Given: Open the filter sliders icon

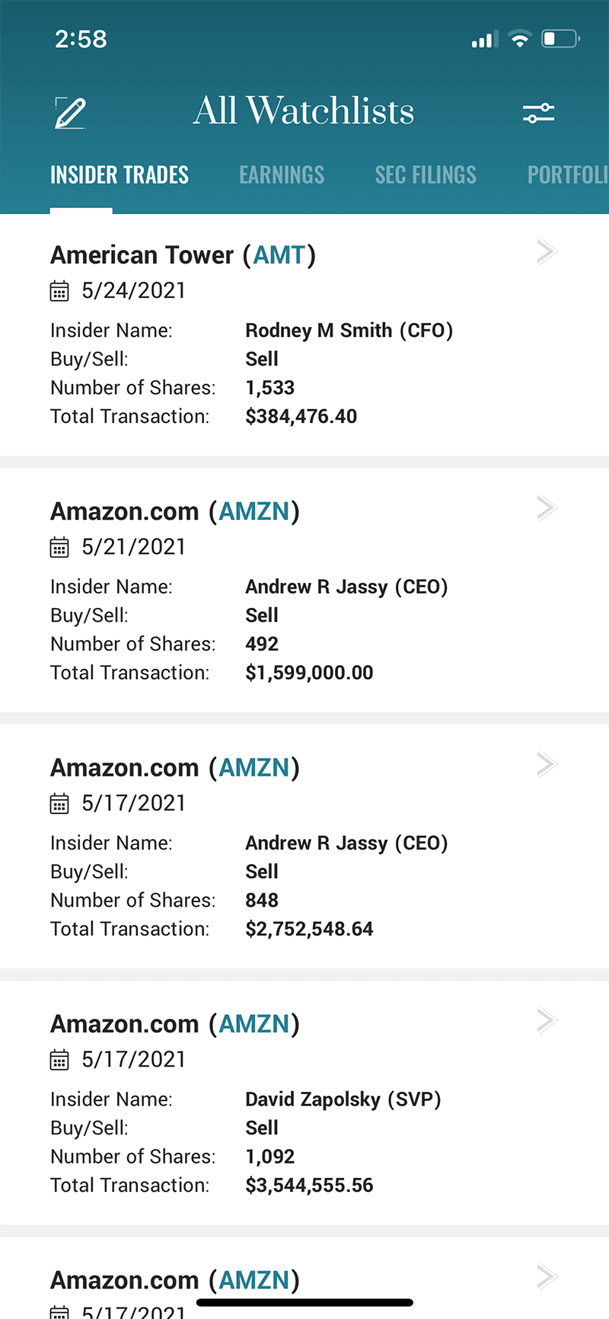Looking at the screenshot, I should pyautogui.click(x=538, y=114).
